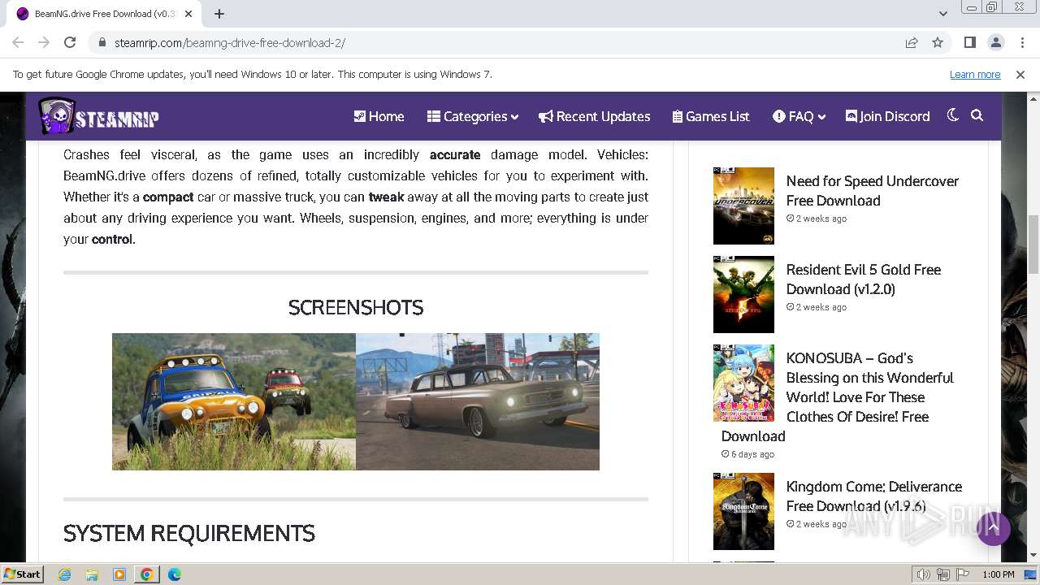1040x585 pixels.
Task: Click Join Discord menu link
Action: tap(887, 116)
